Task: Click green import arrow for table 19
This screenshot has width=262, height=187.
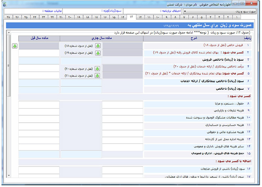Action: pos(98,53)
